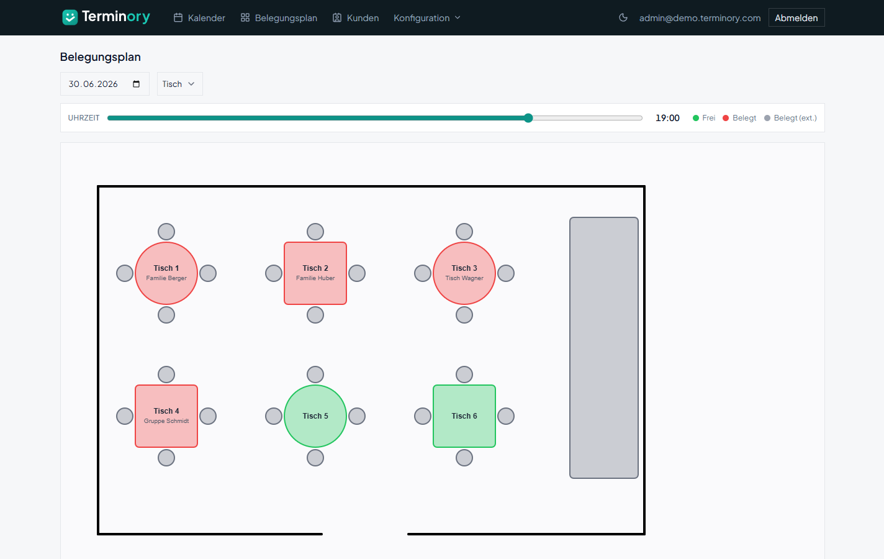Open the Tisch resource type dropdown
This screenshot has width=884, height=559.
pos(179,84)
